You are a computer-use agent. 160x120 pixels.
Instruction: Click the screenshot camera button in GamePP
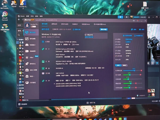click(x=142, y=30)
